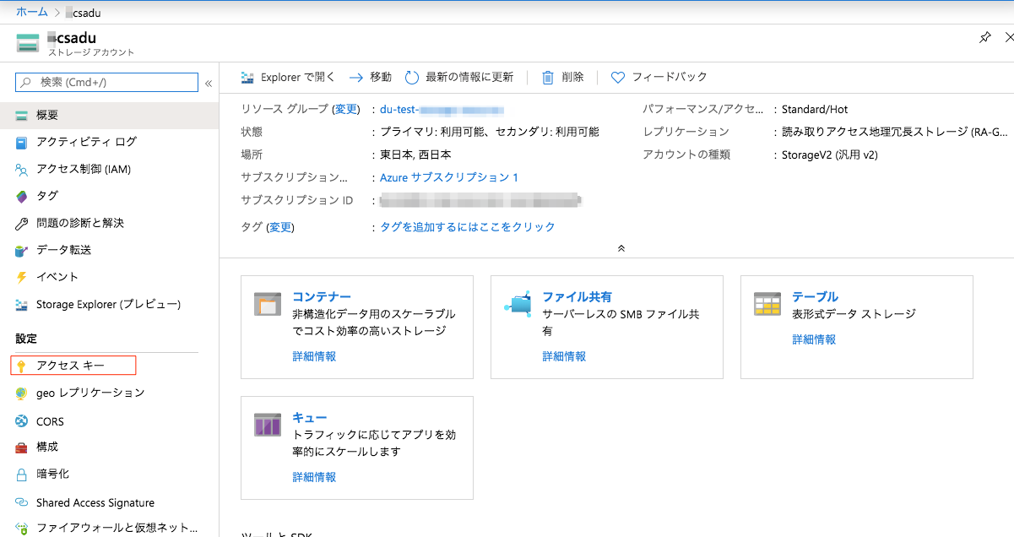The width and height of the screenshot is (1014, 537).
Task: Click the ファイアウォールと仮想ネット firewall icon
Action: (22, 529)
